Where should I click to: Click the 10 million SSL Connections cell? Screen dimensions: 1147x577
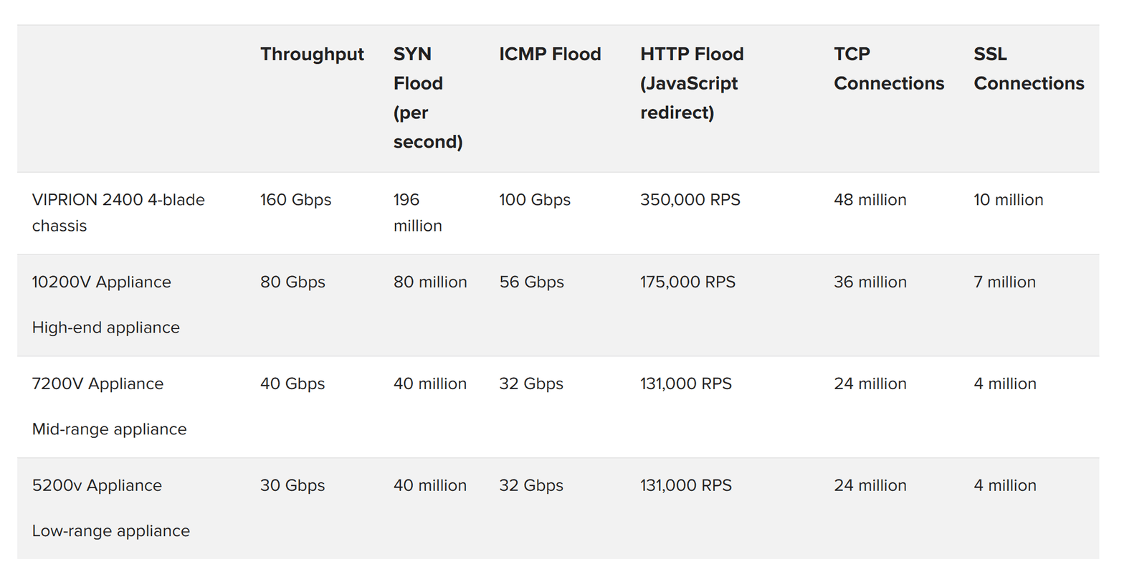1008,200
